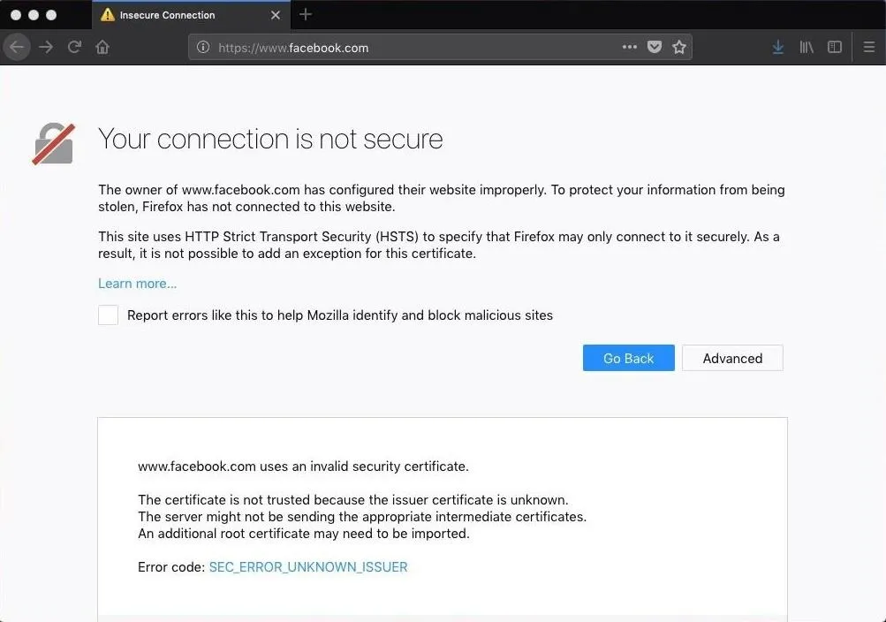This screenshot has width=886, height=622.
Task: Open the Firefox hamburger menu
Action: 869,47
